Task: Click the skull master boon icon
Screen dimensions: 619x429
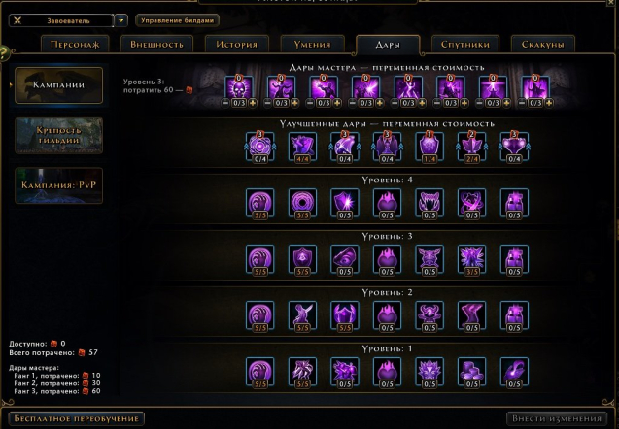Action: click(x=238, y=86)
